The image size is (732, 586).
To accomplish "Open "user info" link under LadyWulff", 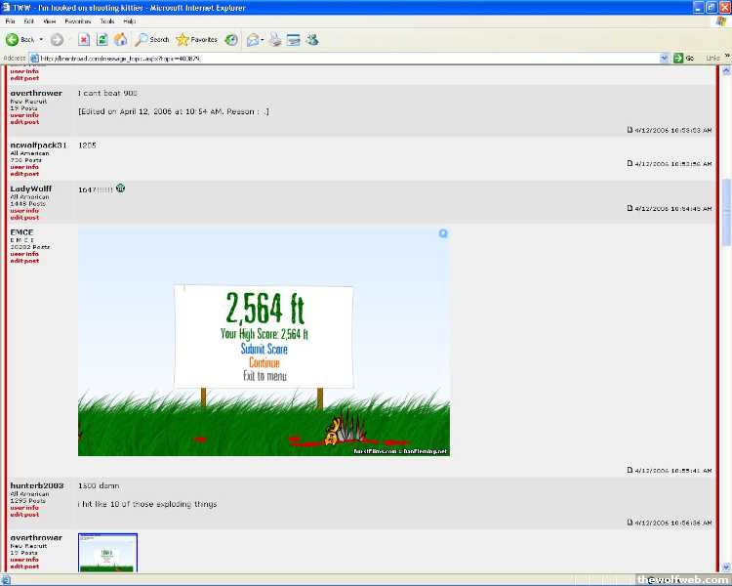I will coord(24,210).
